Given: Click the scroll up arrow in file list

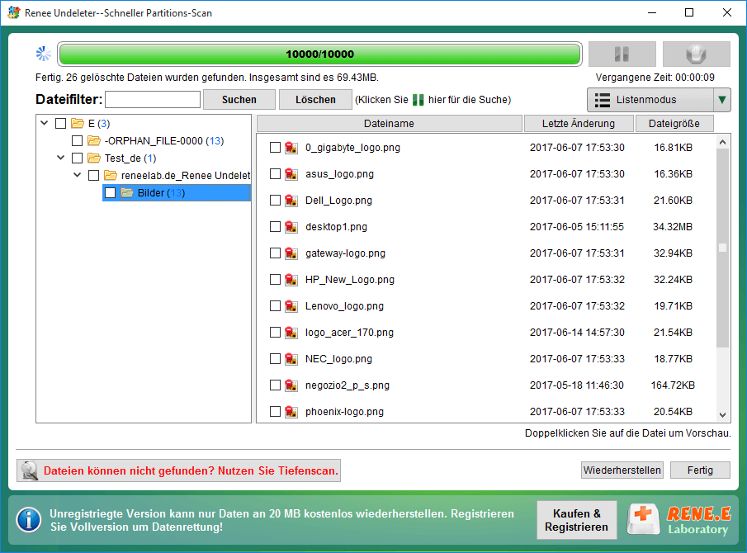Looking at the screenshot, I should (x=722, y=142).
